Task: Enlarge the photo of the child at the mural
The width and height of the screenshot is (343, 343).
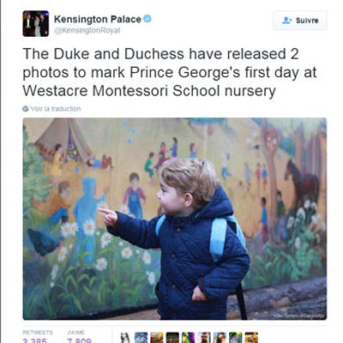Action: (x=175, y=219)
